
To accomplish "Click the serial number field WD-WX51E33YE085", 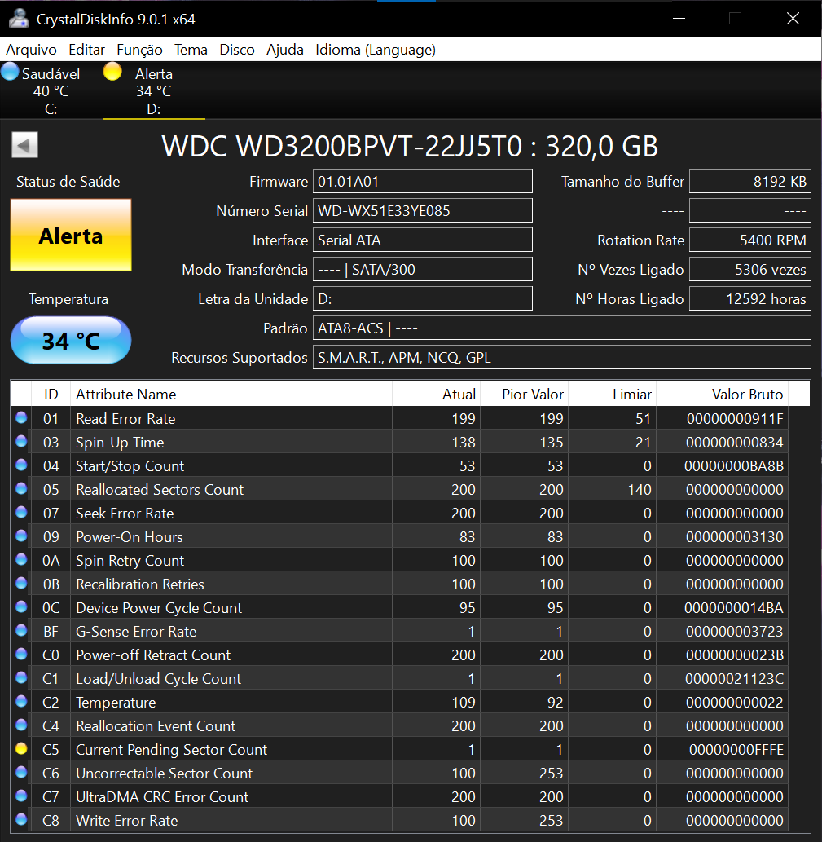I will (x=423, y=210).
